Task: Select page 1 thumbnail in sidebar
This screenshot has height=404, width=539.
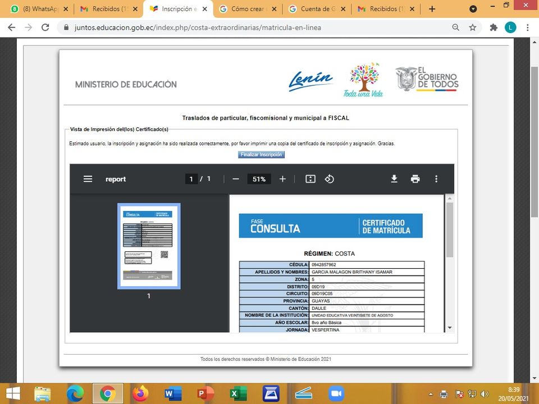Action: click(149, 246)
